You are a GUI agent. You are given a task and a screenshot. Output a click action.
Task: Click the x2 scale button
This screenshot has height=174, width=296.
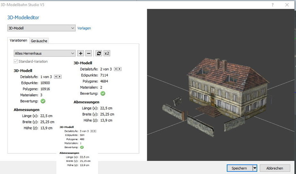107,53
